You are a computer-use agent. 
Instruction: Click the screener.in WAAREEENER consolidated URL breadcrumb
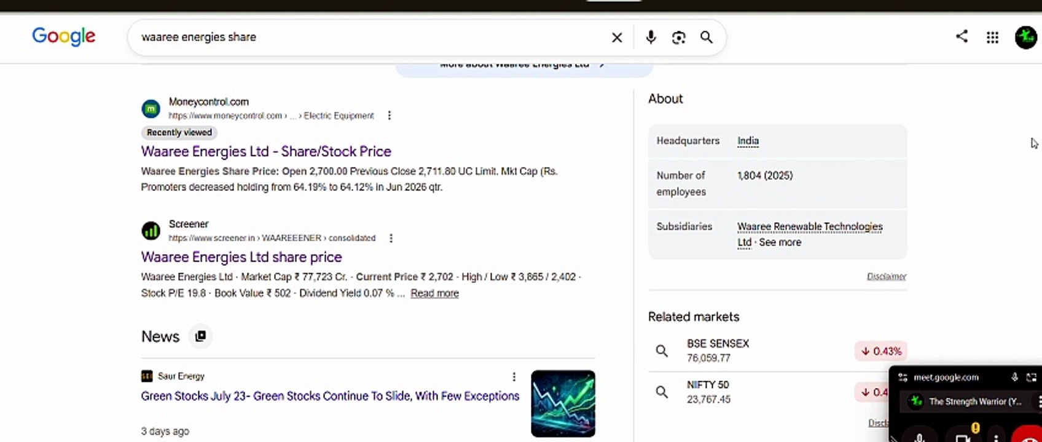pyautogui.click(x=272, y=238)
